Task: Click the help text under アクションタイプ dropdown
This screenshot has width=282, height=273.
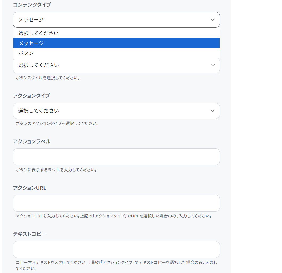Action: coord(57,124)
